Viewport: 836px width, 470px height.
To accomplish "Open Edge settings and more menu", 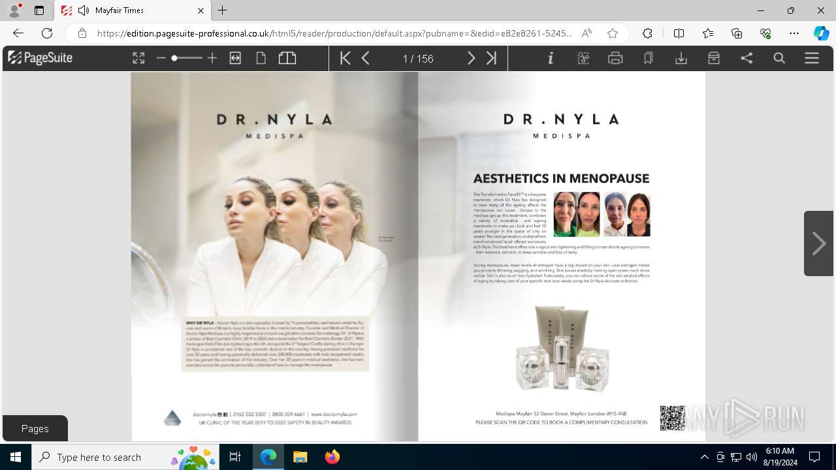I will 794,33.
